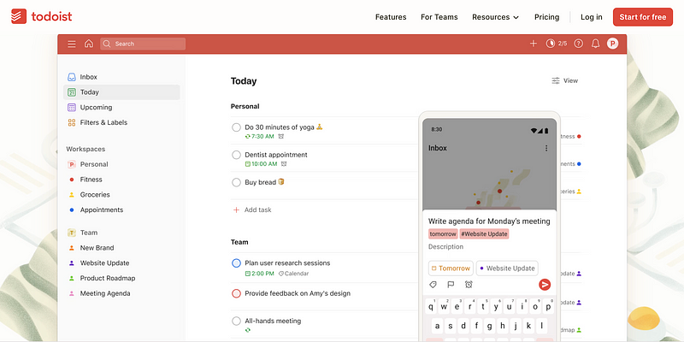Tap the priority flag icon in phone composer
Viewport: 684px width, 342px height.
click(451, 285)
